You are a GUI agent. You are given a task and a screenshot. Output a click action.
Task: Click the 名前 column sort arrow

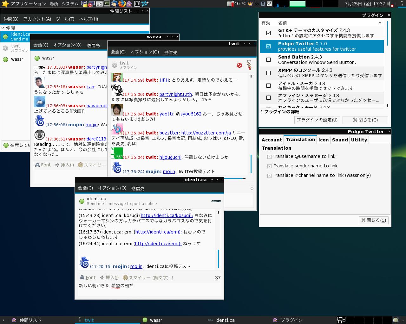tap(380, 23)
